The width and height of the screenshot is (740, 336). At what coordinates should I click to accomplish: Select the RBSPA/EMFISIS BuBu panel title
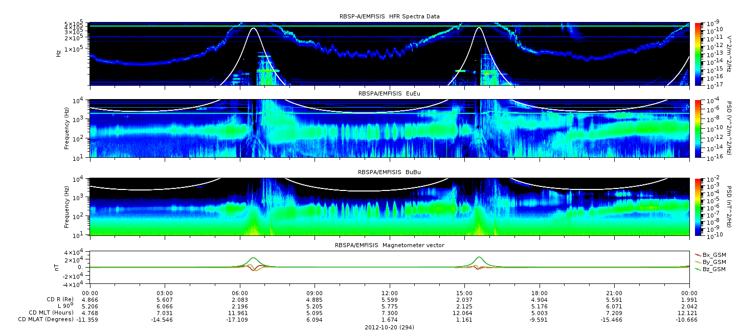pos(390,172)
